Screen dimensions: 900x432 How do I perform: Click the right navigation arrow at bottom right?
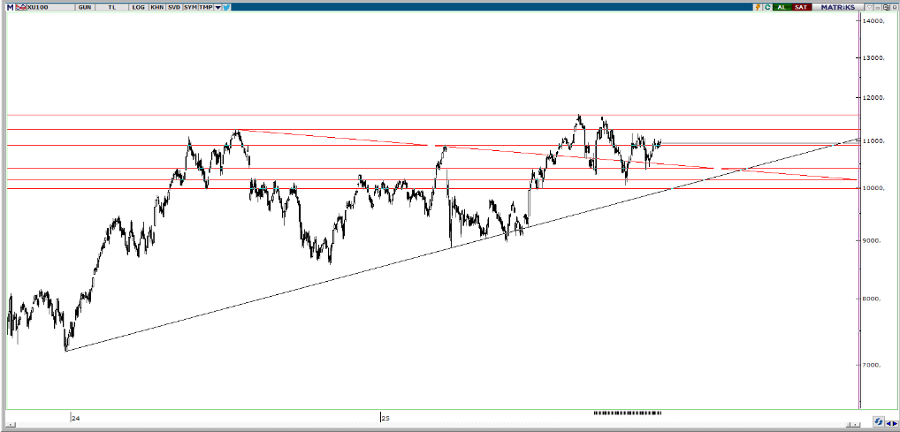(x=895, y=422)
